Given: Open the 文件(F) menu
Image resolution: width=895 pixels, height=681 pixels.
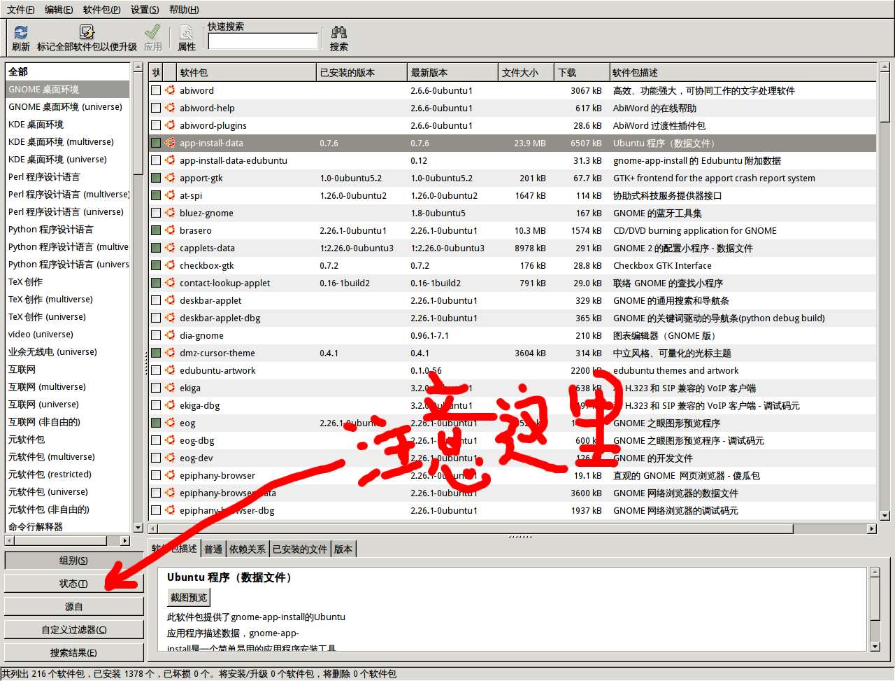Looking at the screenshot, I should 21,9.
